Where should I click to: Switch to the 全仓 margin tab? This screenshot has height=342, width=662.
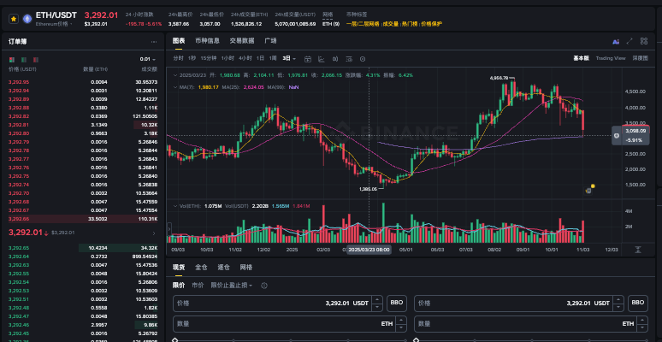[201, 268]
